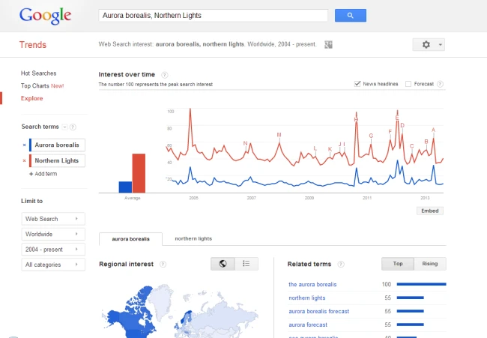Click the search query input field
The image size is (487, 338).
213,16
